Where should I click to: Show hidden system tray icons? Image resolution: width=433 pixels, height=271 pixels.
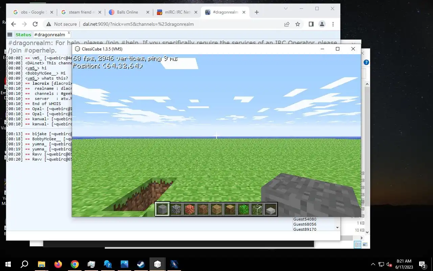373,264
